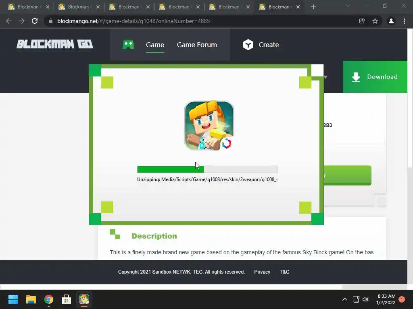Click the Description heading
The image size is (413, 309).
point(154,236)
